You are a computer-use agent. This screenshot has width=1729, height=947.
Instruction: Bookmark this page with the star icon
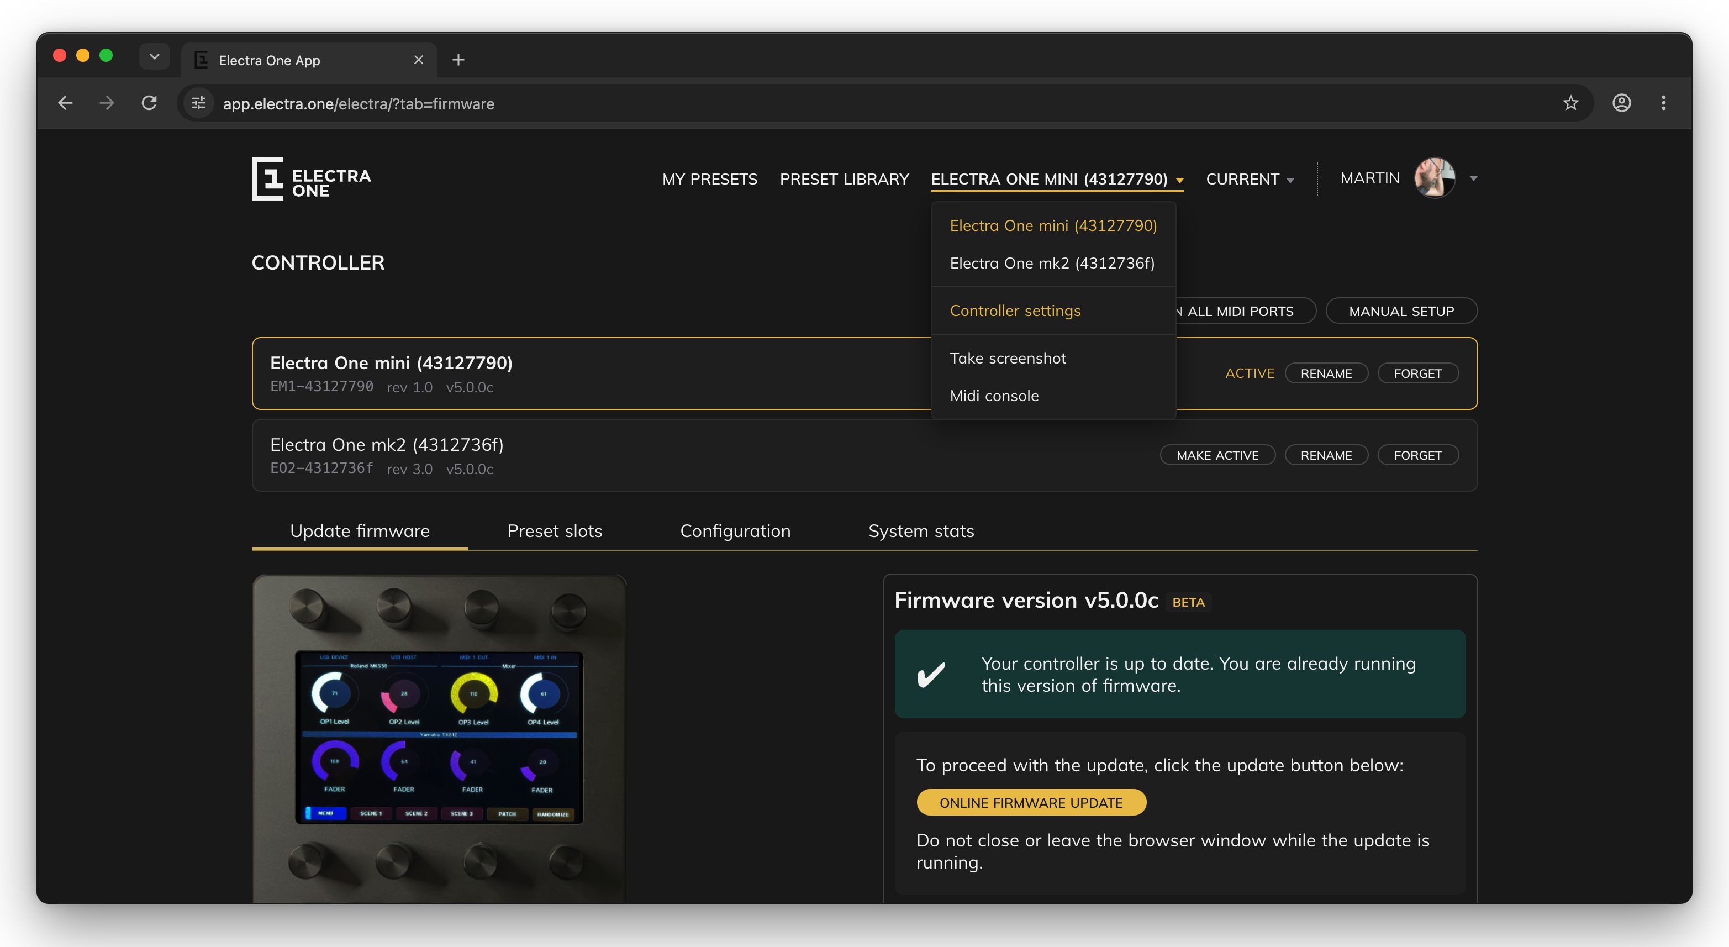coord(1570,103)
